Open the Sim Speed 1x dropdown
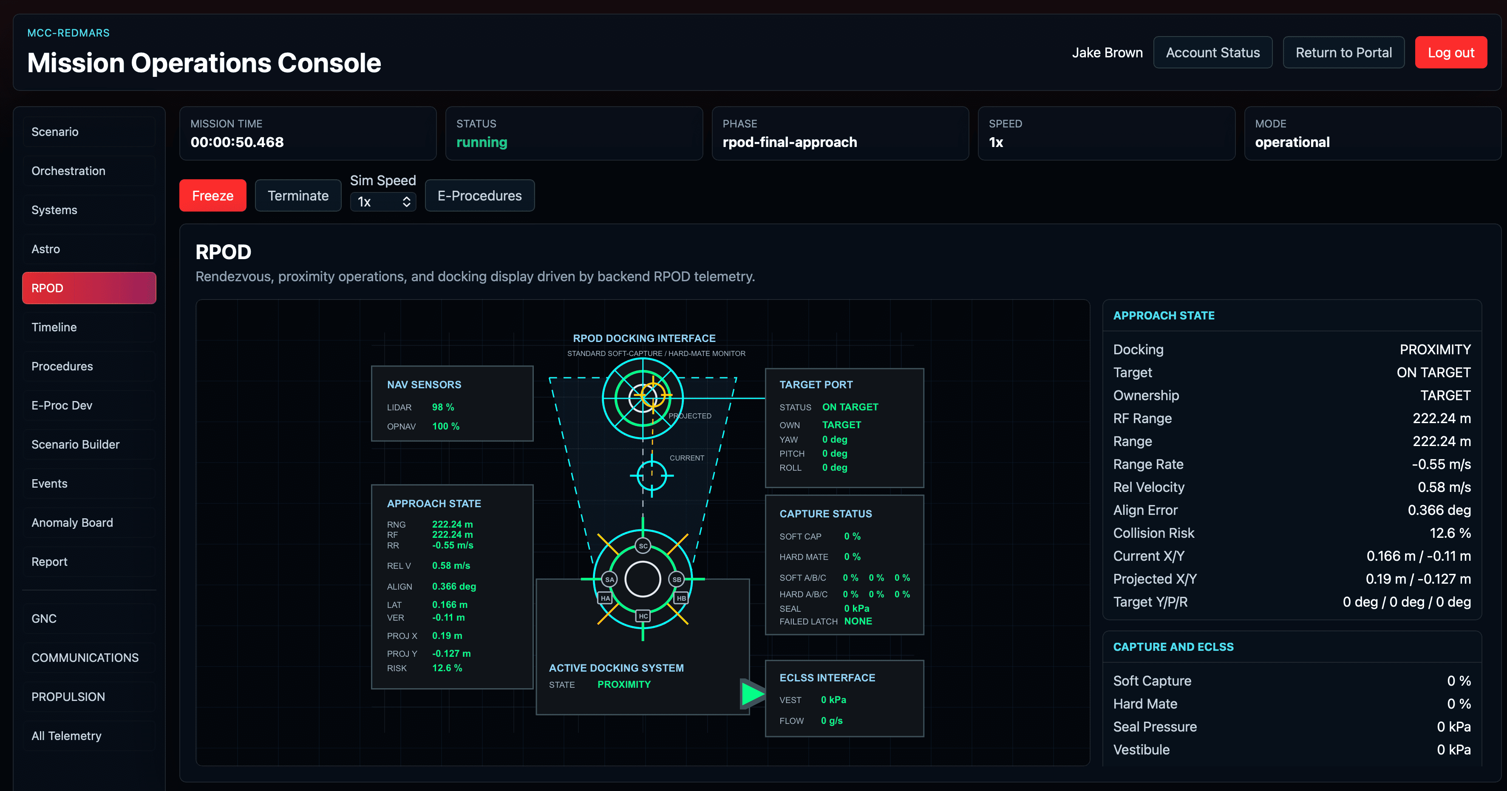This screenshot has width=1507, height=791. pos(383,202)
